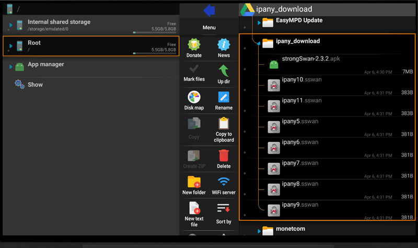
Task: Expand the App manager entry
Action: point(11,66)
